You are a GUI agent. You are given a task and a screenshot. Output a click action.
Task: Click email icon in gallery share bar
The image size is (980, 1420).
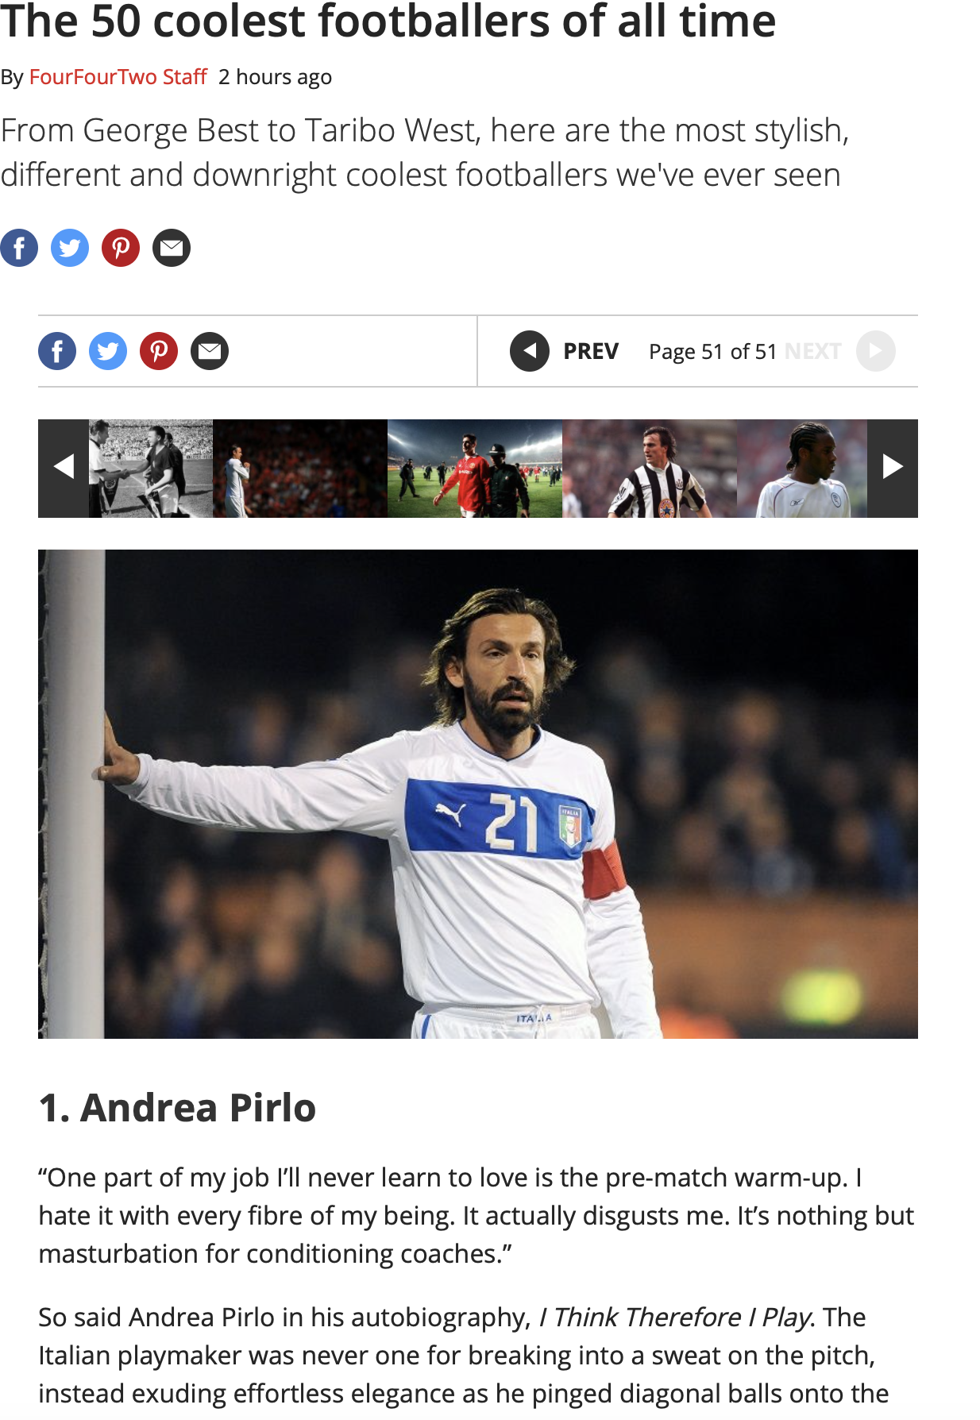click(210, 351)
